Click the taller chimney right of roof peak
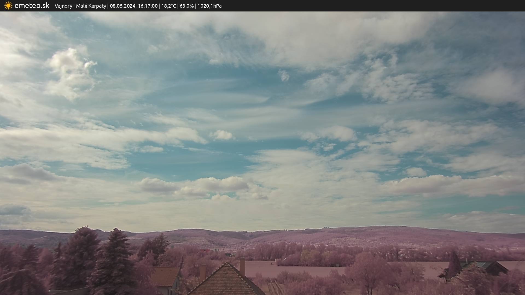The width and height of the screenshot is (525, 295). [242, 267]
